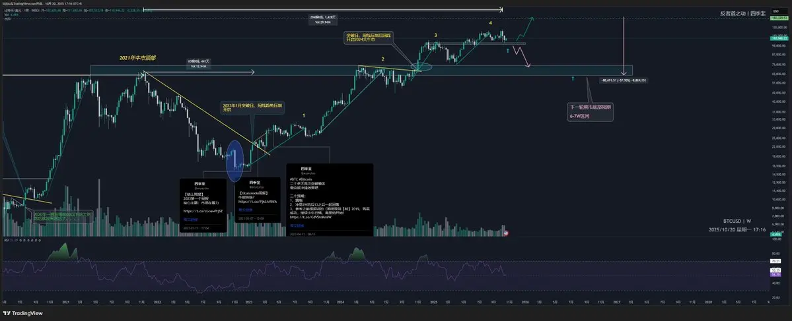The image size is (792, 321).
Task: Click the yellow wave number 3 label
Action: (435, 35)
